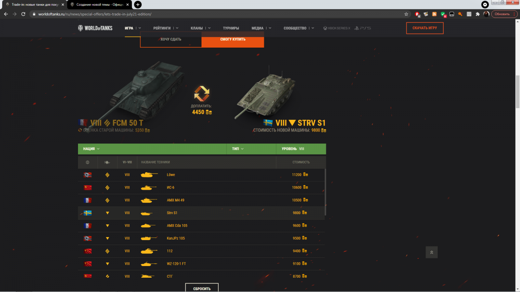Click the scroll-to-top arrow button
The width and height of the screenshot is (520, 292).
point(432,252)
